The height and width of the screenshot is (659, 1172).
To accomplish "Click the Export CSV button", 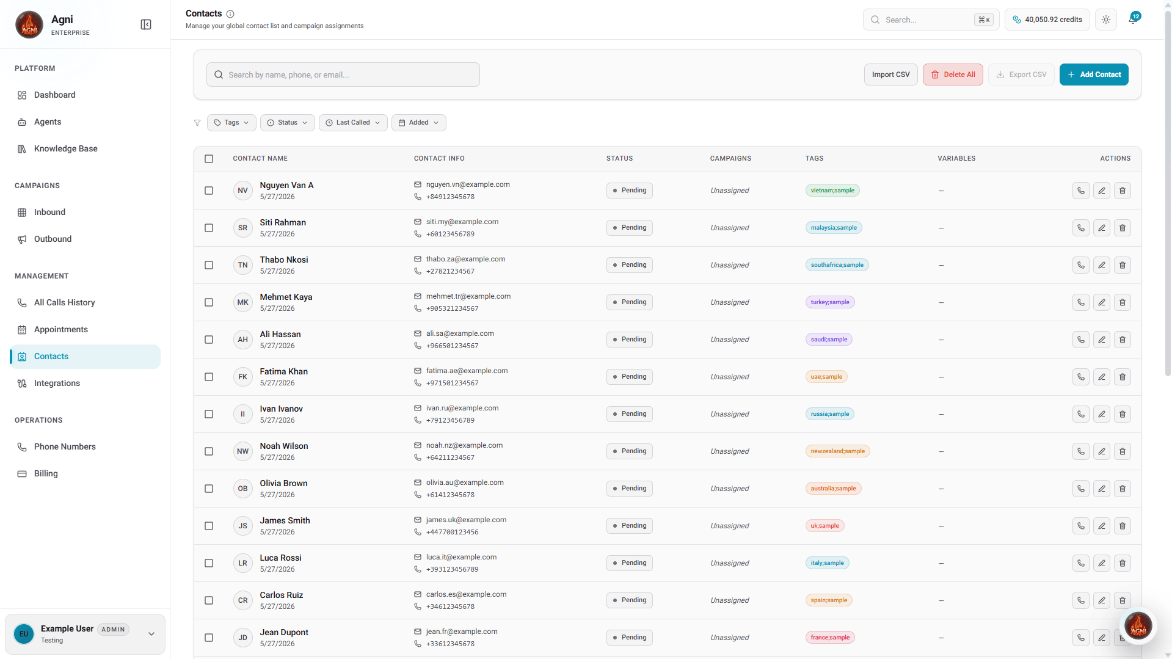I will pos(1021,75).
